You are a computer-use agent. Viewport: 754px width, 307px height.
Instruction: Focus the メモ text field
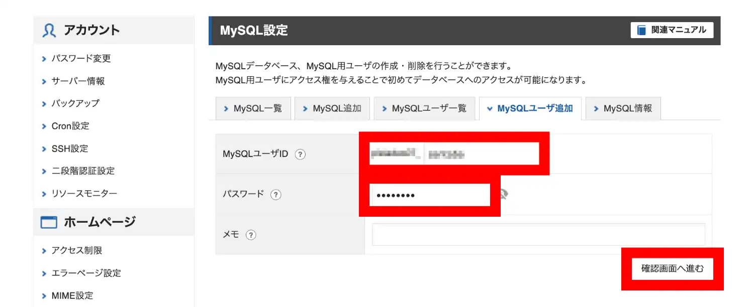point(538,234)
